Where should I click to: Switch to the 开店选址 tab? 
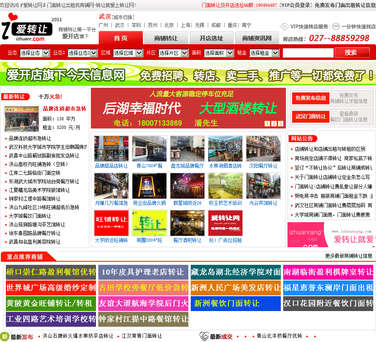(x=211, y=38)
